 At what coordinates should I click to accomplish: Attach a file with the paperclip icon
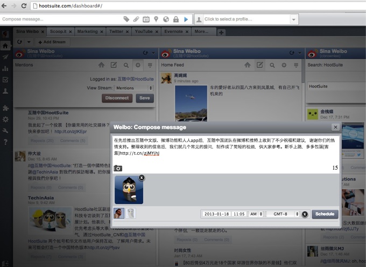coord(136,19)
